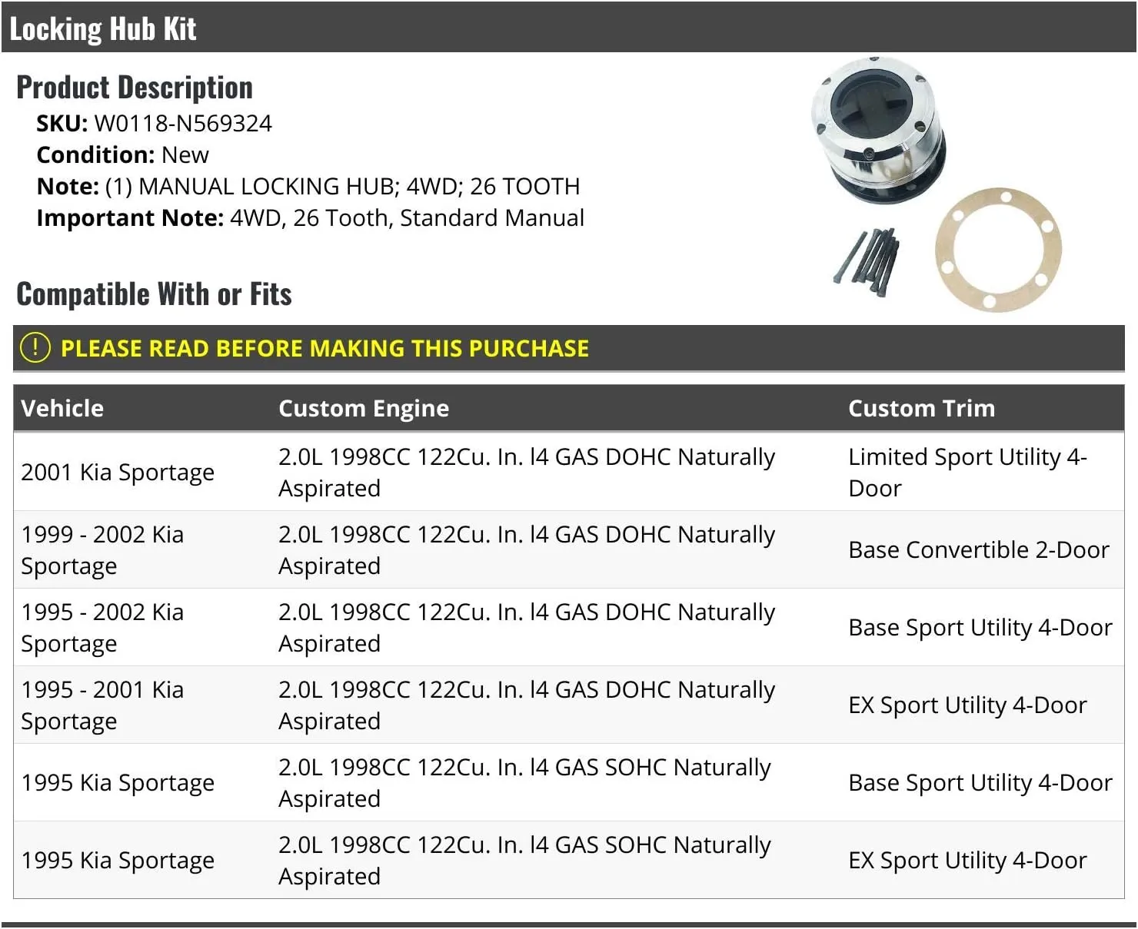Viewport: 1138px width, 929px height.
Task: Click the PLEASE READ BEFORE MAKING THIS PURCHASE banner
Action: 569,348
